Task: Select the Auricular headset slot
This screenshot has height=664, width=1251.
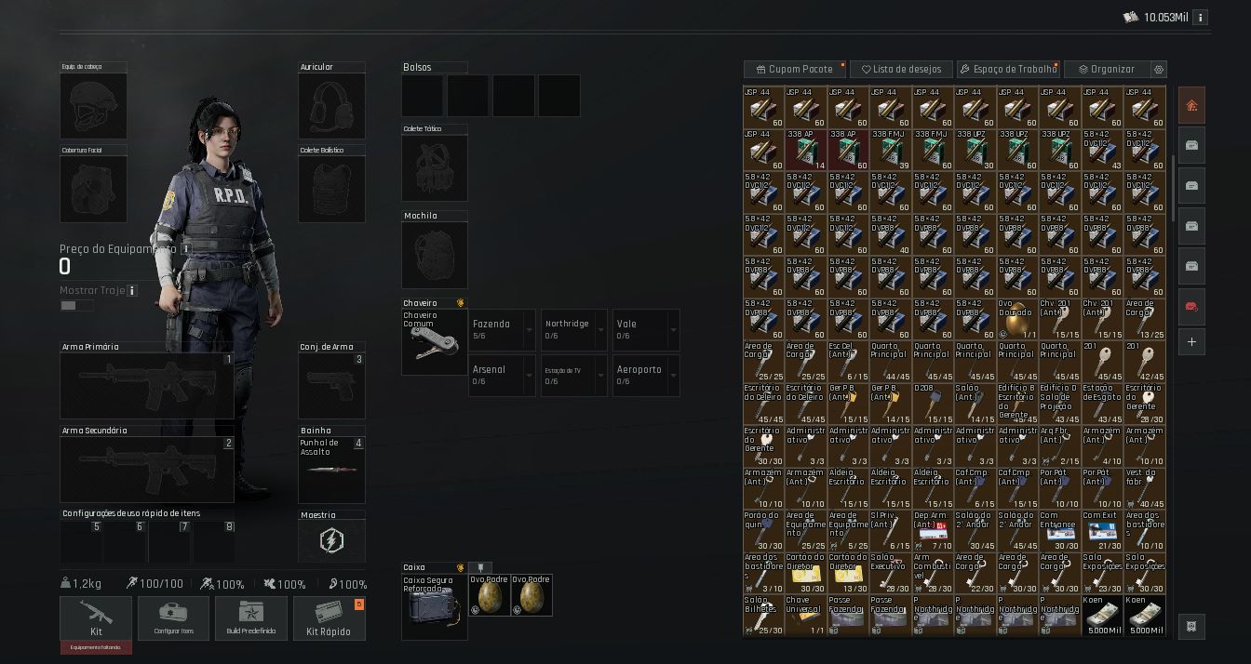Action: pyautogui.click(x=332, y=106)
